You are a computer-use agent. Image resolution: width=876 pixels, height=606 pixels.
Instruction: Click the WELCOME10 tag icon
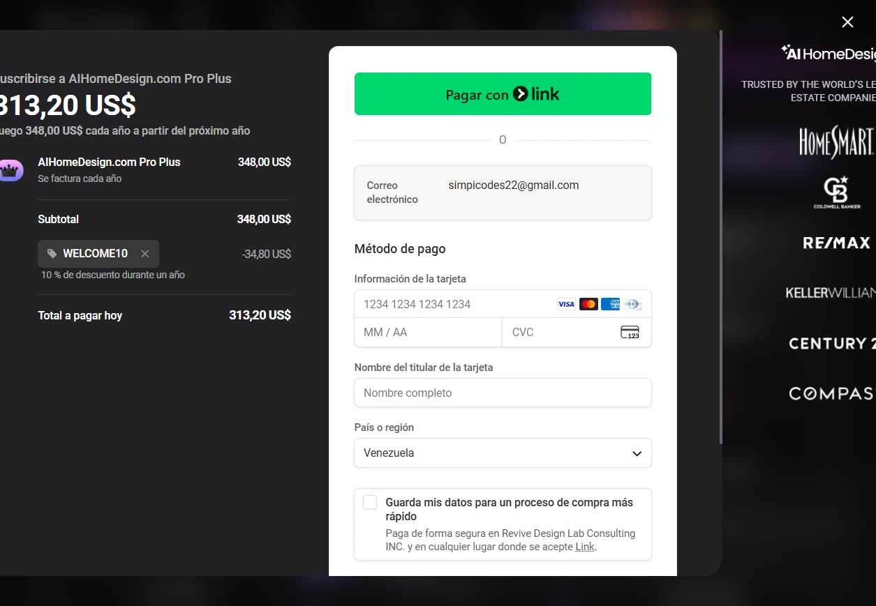tap(52, 254)
